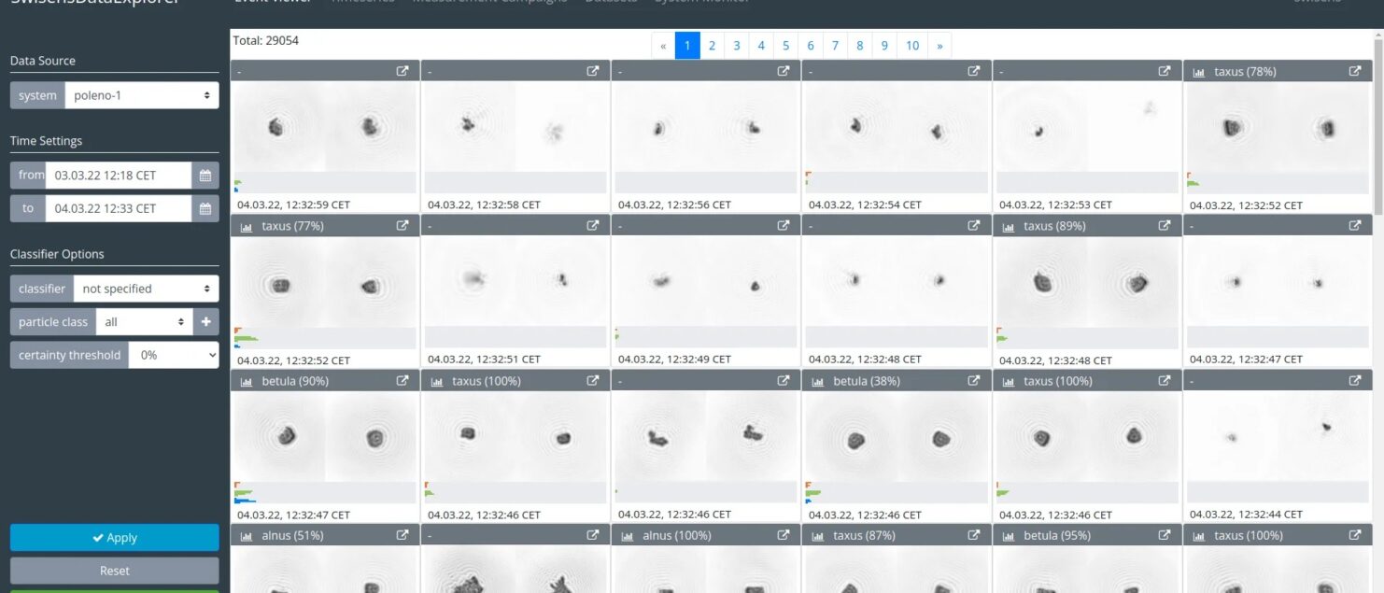Image resolution: width=1384 pixels, height=593 pixels.
Task: Click the 'betula (38%)' card label
Action: (865, 381)
